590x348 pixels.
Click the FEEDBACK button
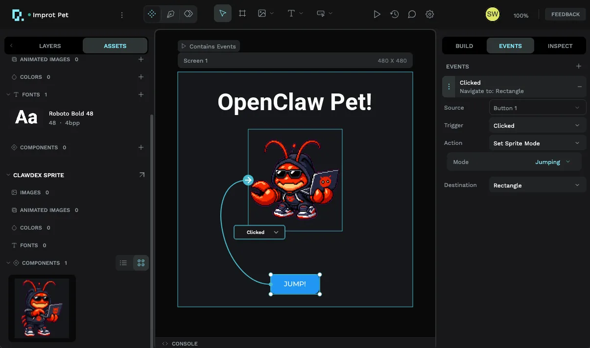(566, 14)
